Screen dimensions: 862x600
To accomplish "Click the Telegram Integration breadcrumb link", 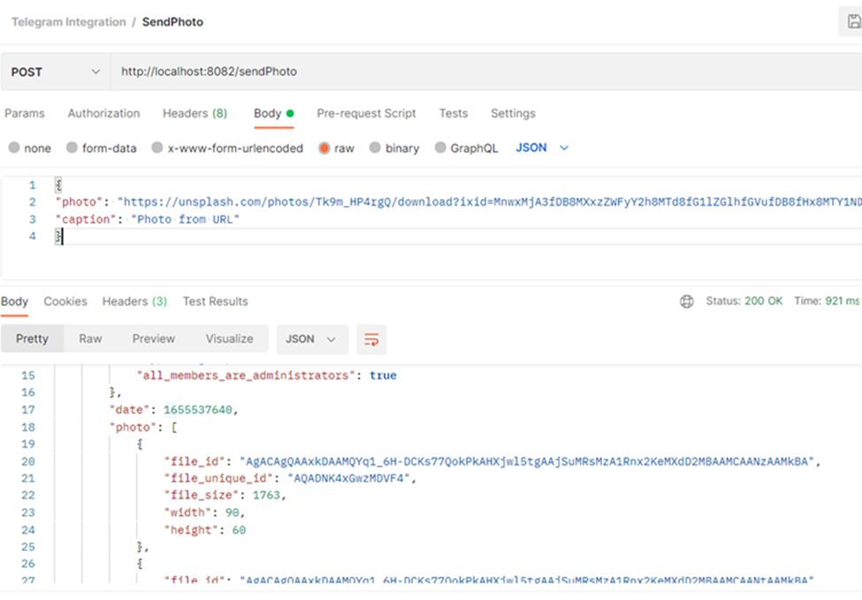I will tap(68, 22).
